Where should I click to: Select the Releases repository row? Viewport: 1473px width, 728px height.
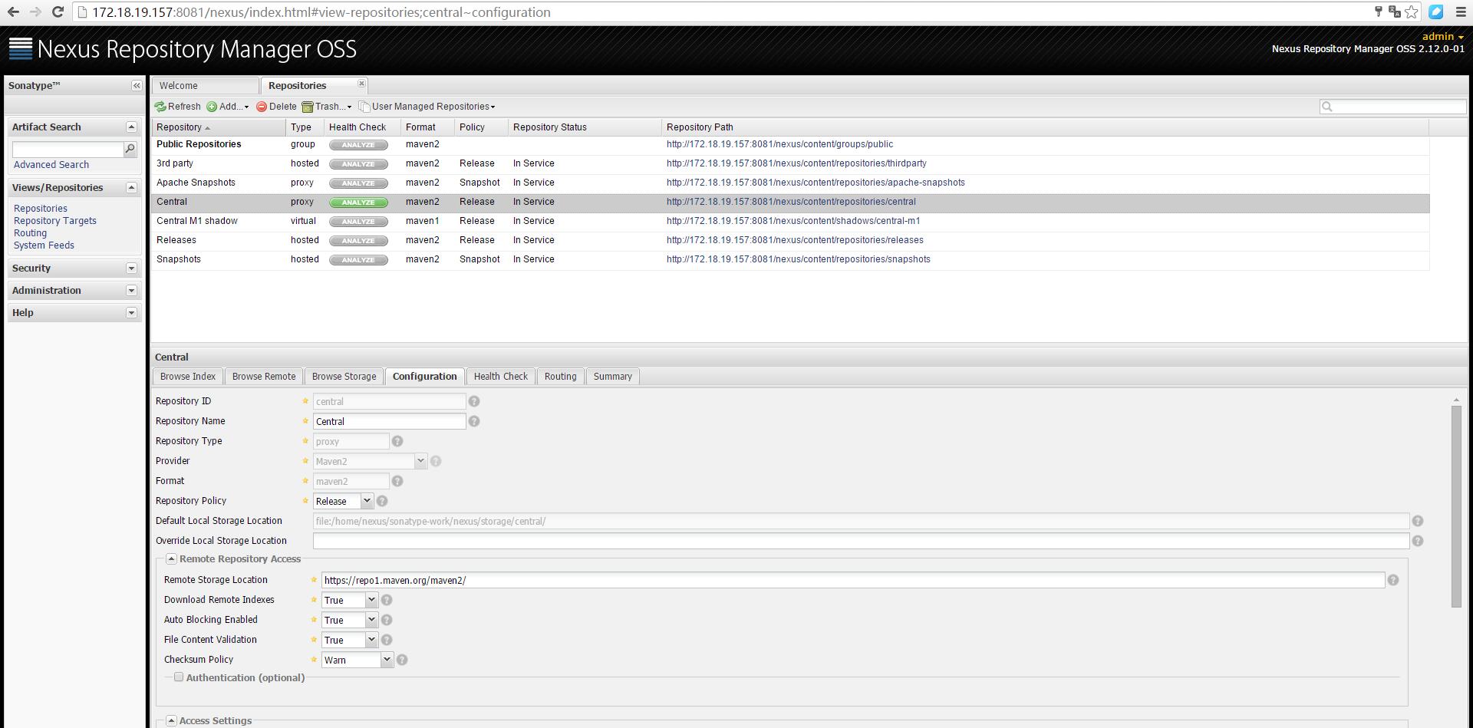coord(790,241)
